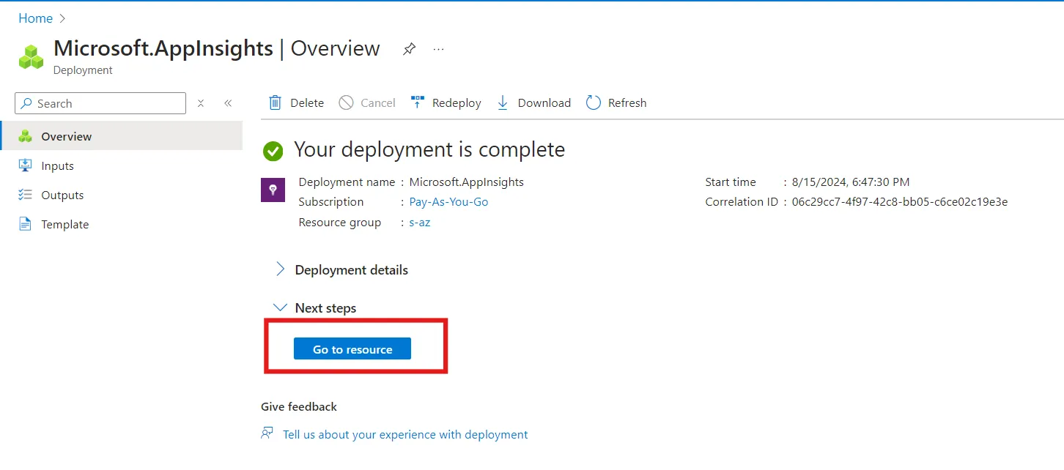Navigate back using the Home breadcrumb
Image resolution: width=1064 pixels, height=470 pixels.
(x=34, y=18)
